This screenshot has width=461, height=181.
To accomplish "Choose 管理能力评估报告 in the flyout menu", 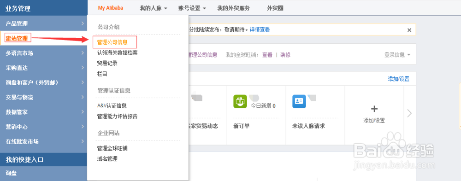I will coord(117,117).
